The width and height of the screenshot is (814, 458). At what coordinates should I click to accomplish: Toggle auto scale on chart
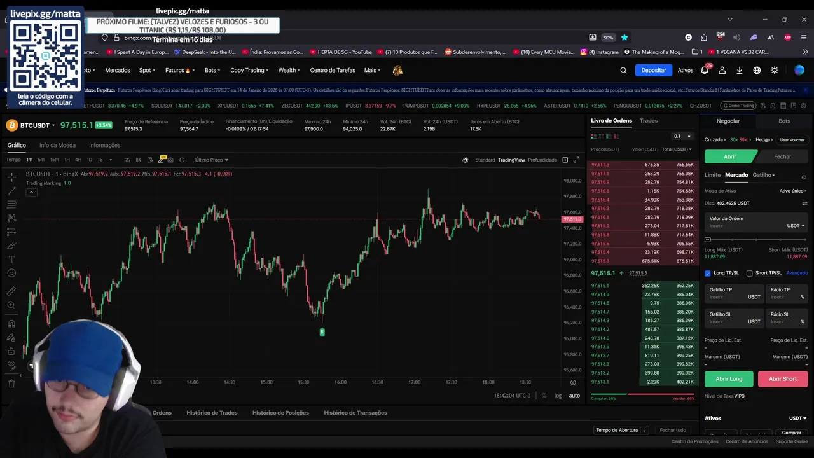pyautogui.click(x=574, y=396)
